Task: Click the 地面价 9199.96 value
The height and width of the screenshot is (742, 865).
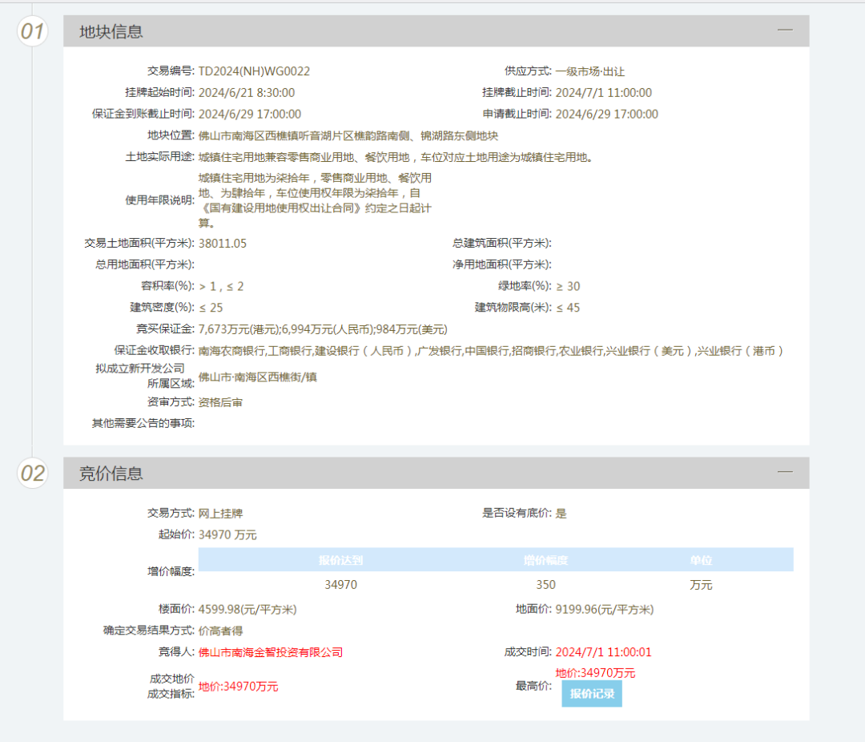Action: pyautogui.click(x=605, y=610)
